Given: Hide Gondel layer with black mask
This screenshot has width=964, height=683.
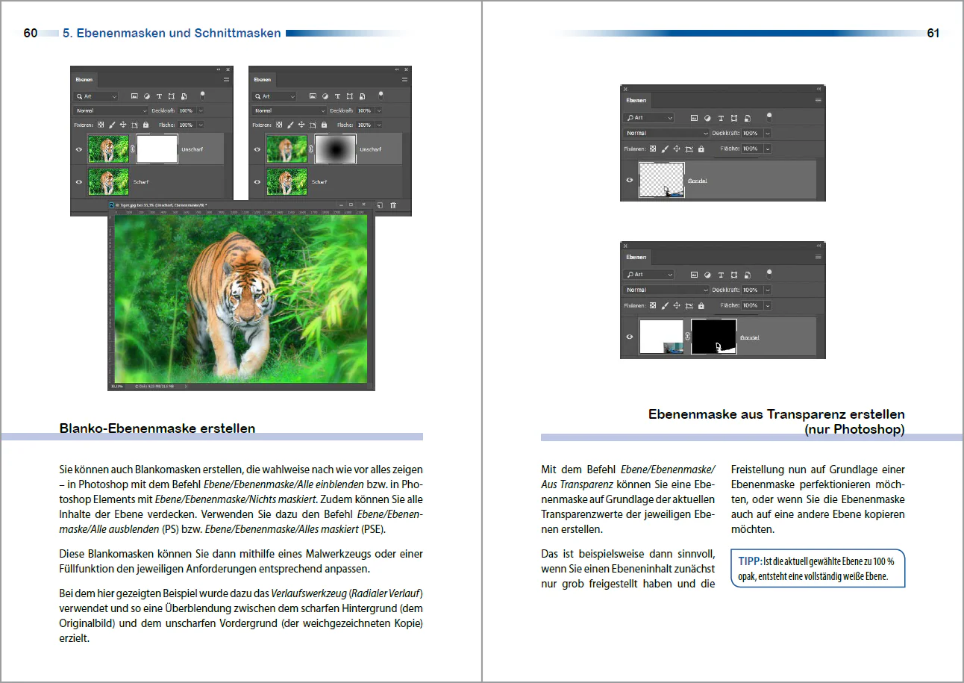Looking at the screenshot, I should click(x=630, y=337).
